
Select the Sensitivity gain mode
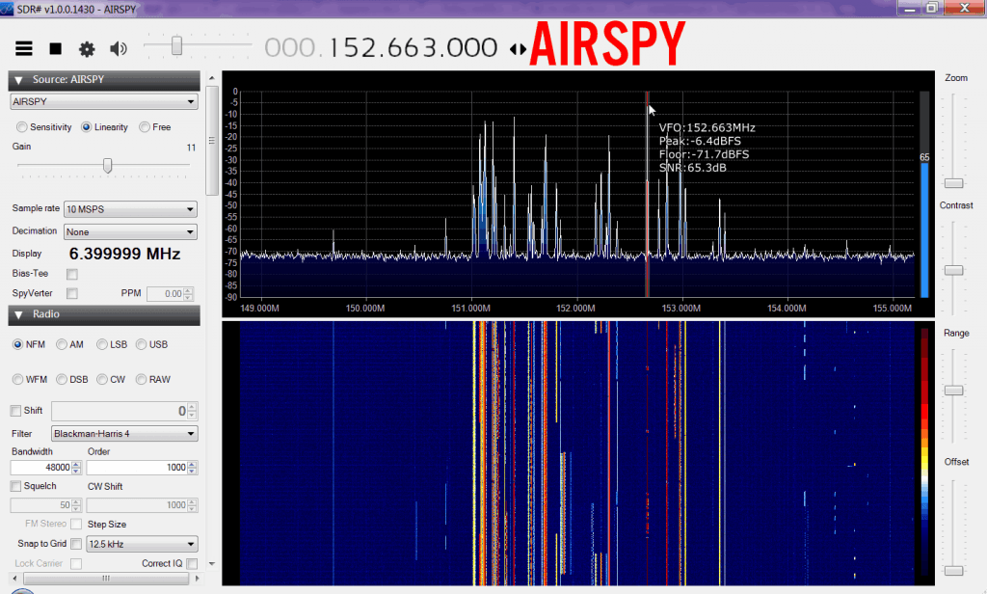coord(21,127)
